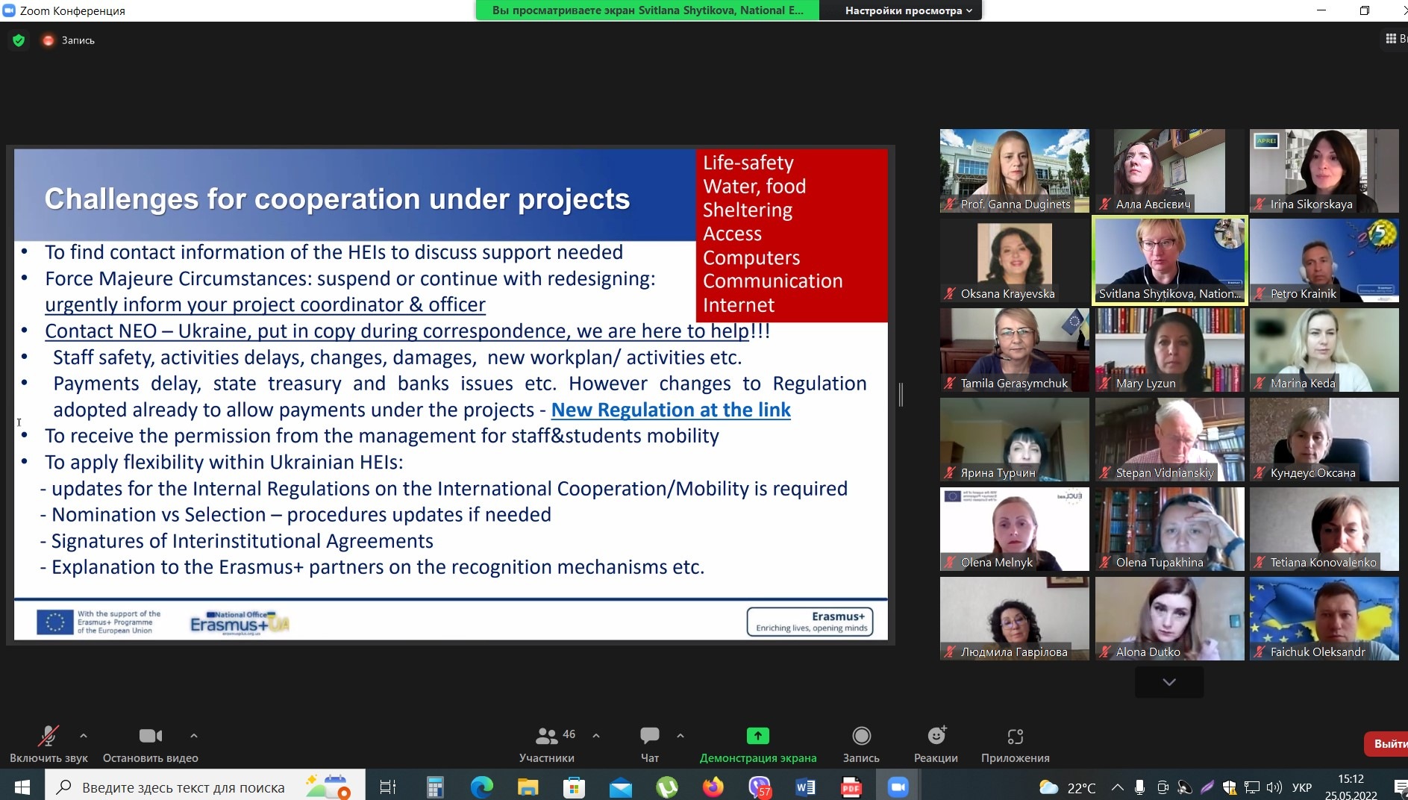Toggle meeting recording with Запись button
The height and width of the screenshot is (800, 1408).
click(861, 737)
